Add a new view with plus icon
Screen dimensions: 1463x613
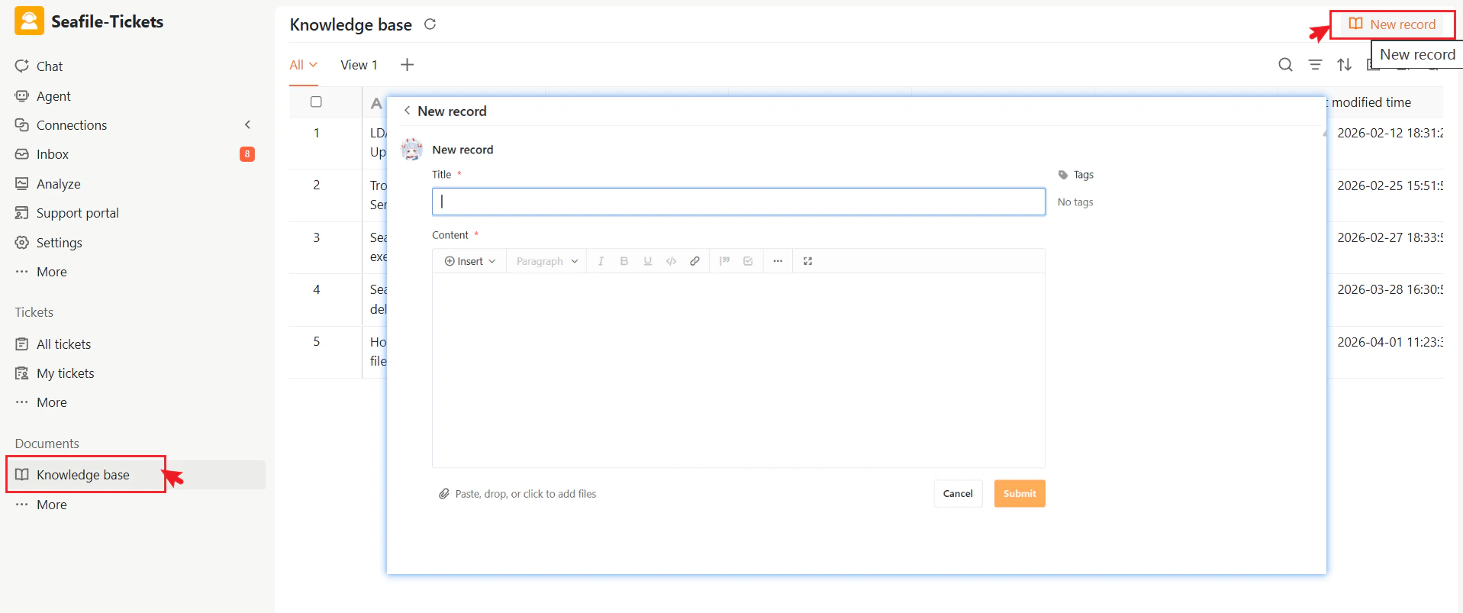pyautogui.click(x=408, y=65)
